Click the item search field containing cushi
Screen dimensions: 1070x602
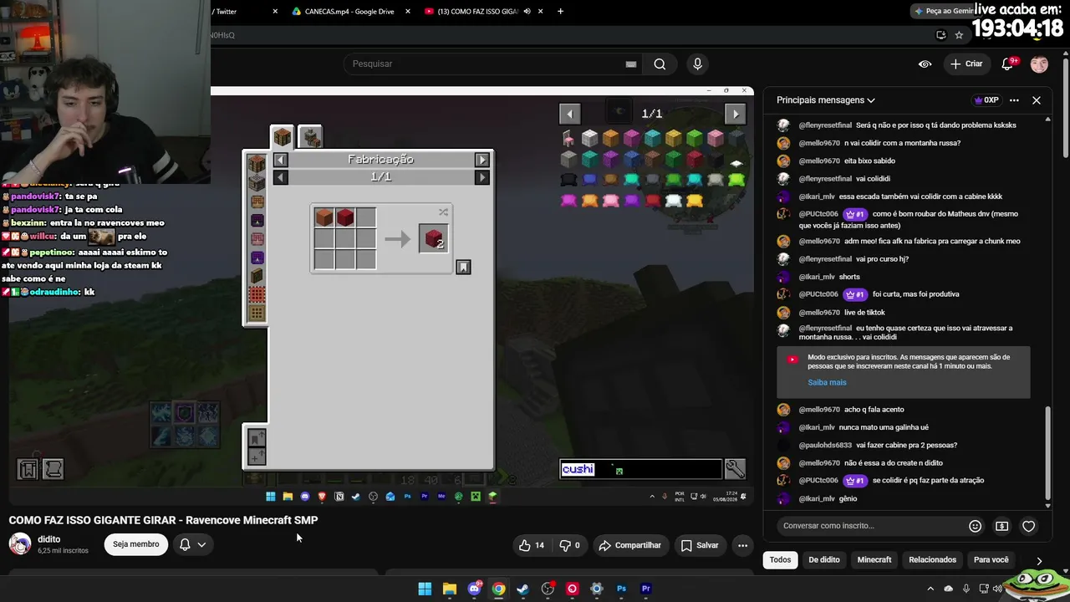(x=640, y=469)
